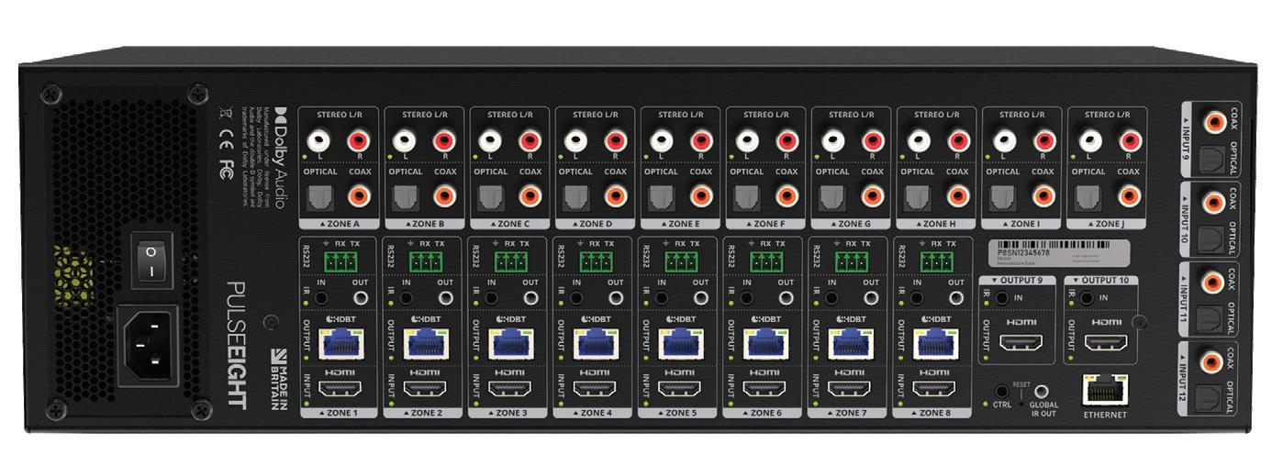Click the Zone 7 HDMI input port
The image size is (1272, 466).
coord(851,389)
